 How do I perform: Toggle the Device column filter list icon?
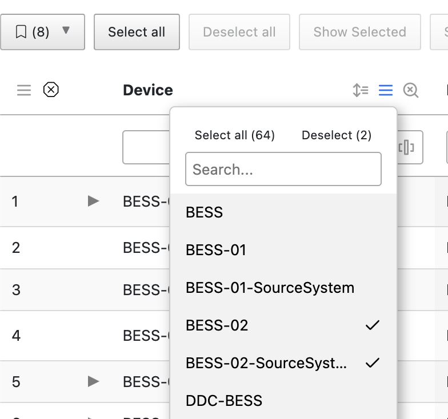(386, 90)
